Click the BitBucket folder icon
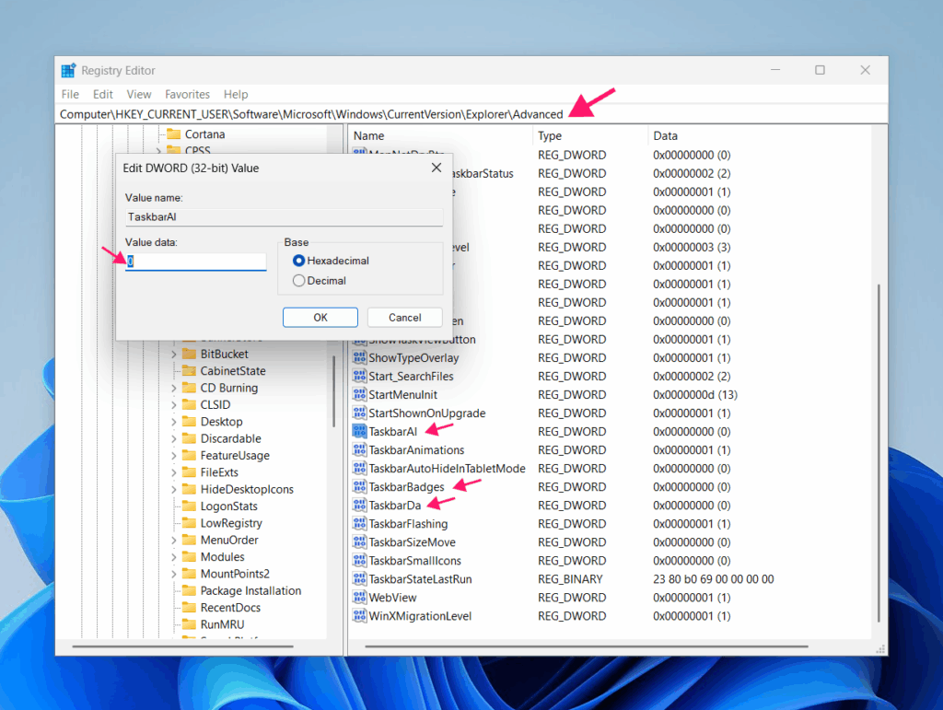943x710 pixels. coord(190,354)
